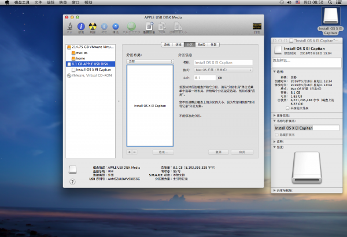Click the Eject toolbar icon
The height and width of the screenshot is (237, 347).
point(116,27)
